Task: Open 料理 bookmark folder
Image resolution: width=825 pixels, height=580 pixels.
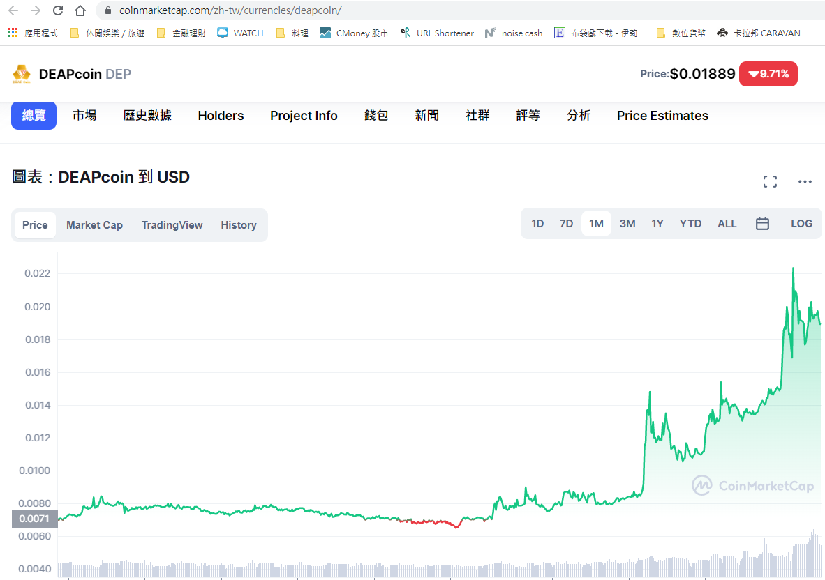Action: click(292, 33)
